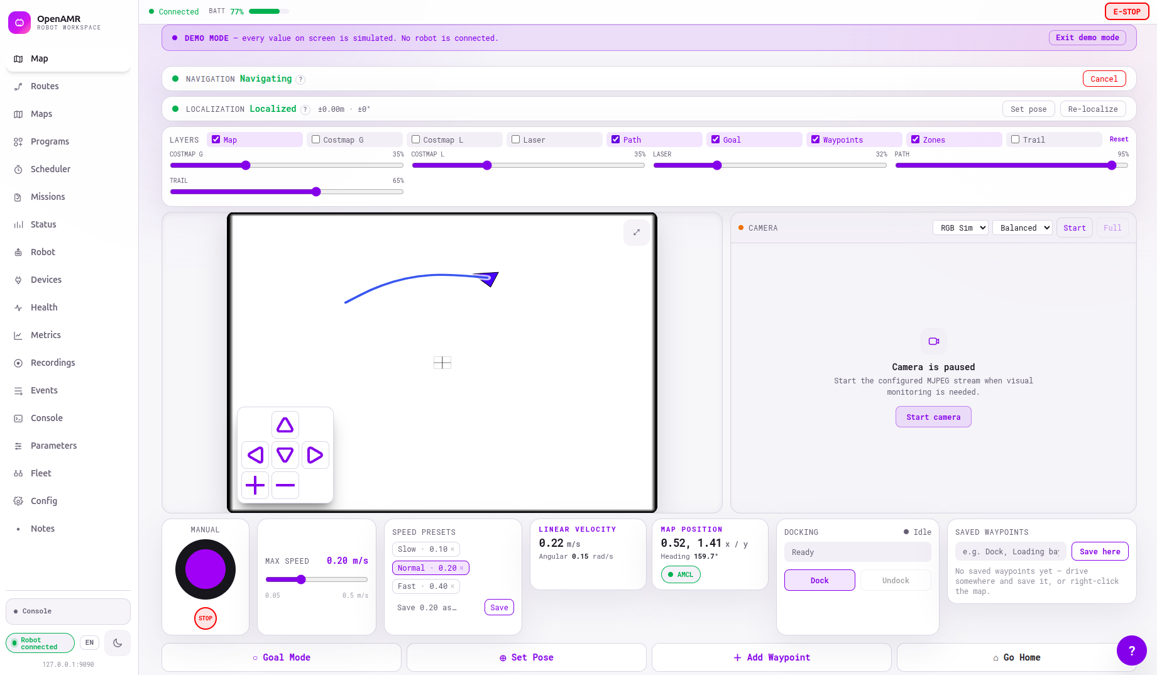Open the help question mark bubble
The image size is (1157, 675).
pos(1132,650)
